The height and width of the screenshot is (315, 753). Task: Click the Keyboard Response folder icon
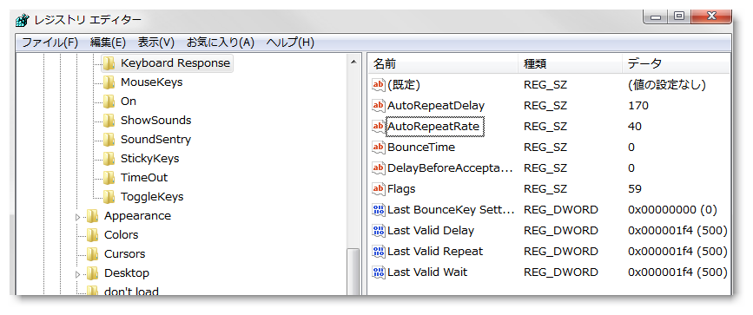[x=109, y=62]
